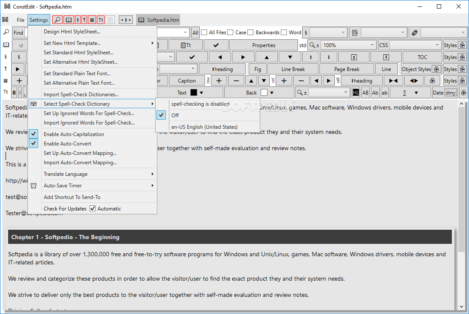Click the Page Break button

point(347,69)
